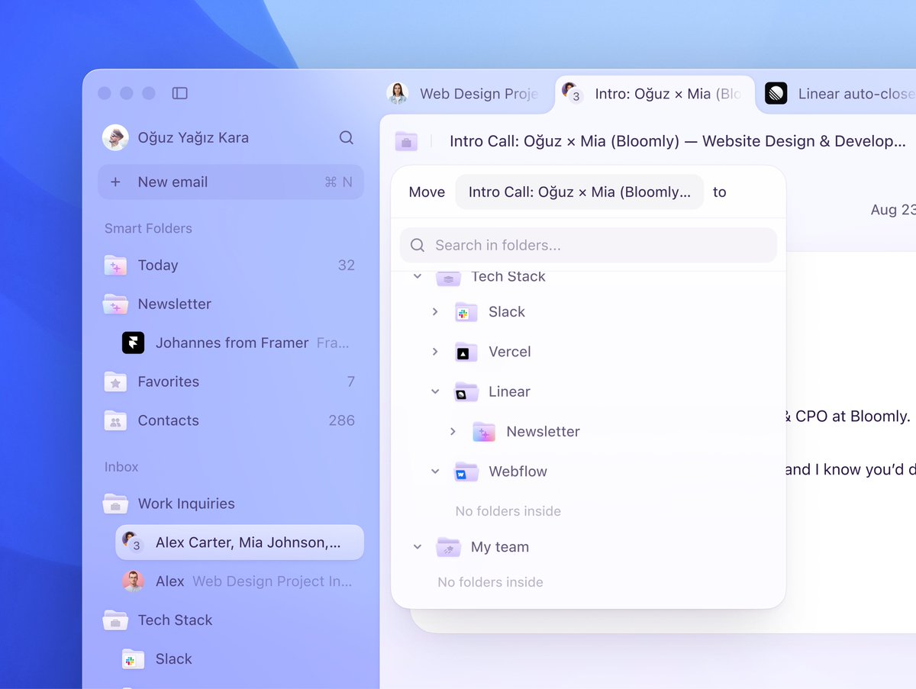This screenshot has width=916, height=689.
Task: Switch to Intro: Oğuz × Mia tab
Action: (655, 94)
